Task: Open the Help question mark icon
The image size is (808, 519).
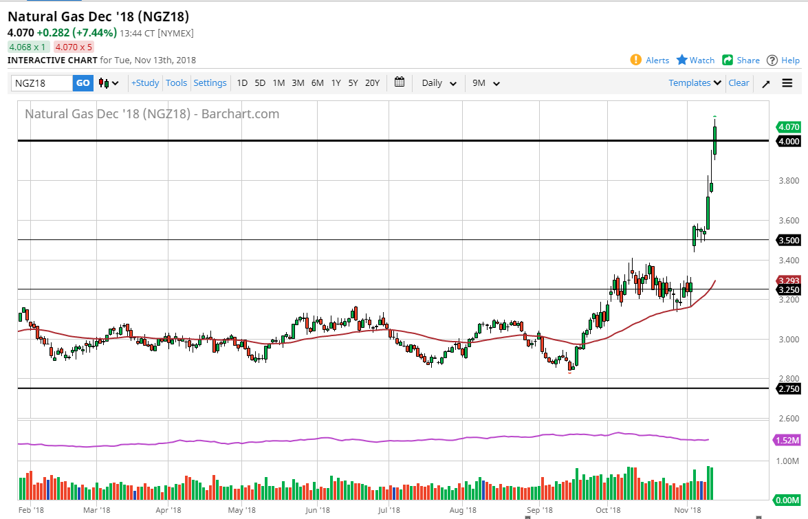Action: coord(772,60)
